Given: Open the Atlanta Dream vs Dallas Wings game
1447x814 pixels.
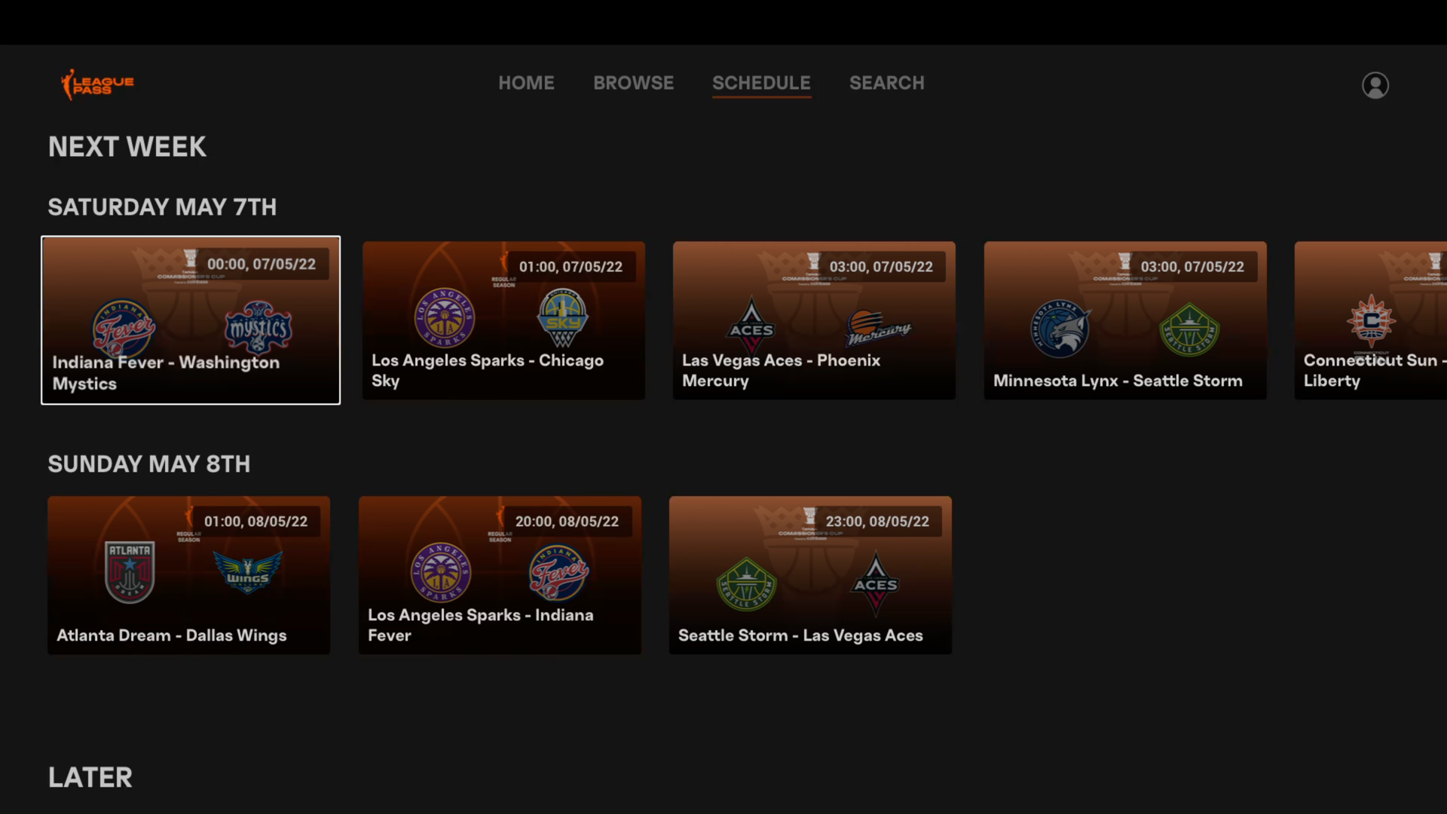Looking at the screenshot, I should pyautogui.click(x=188, y=575).
